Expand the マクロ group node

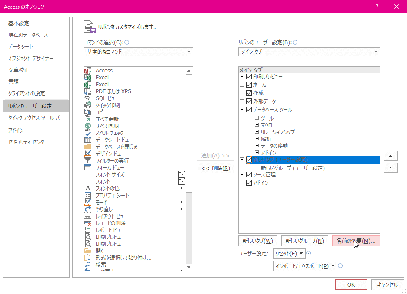(257, 125)
